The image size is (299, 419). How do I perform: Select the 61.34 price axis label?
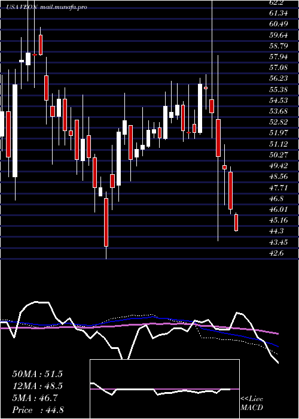pyautogui.click(x=279, y=13)
